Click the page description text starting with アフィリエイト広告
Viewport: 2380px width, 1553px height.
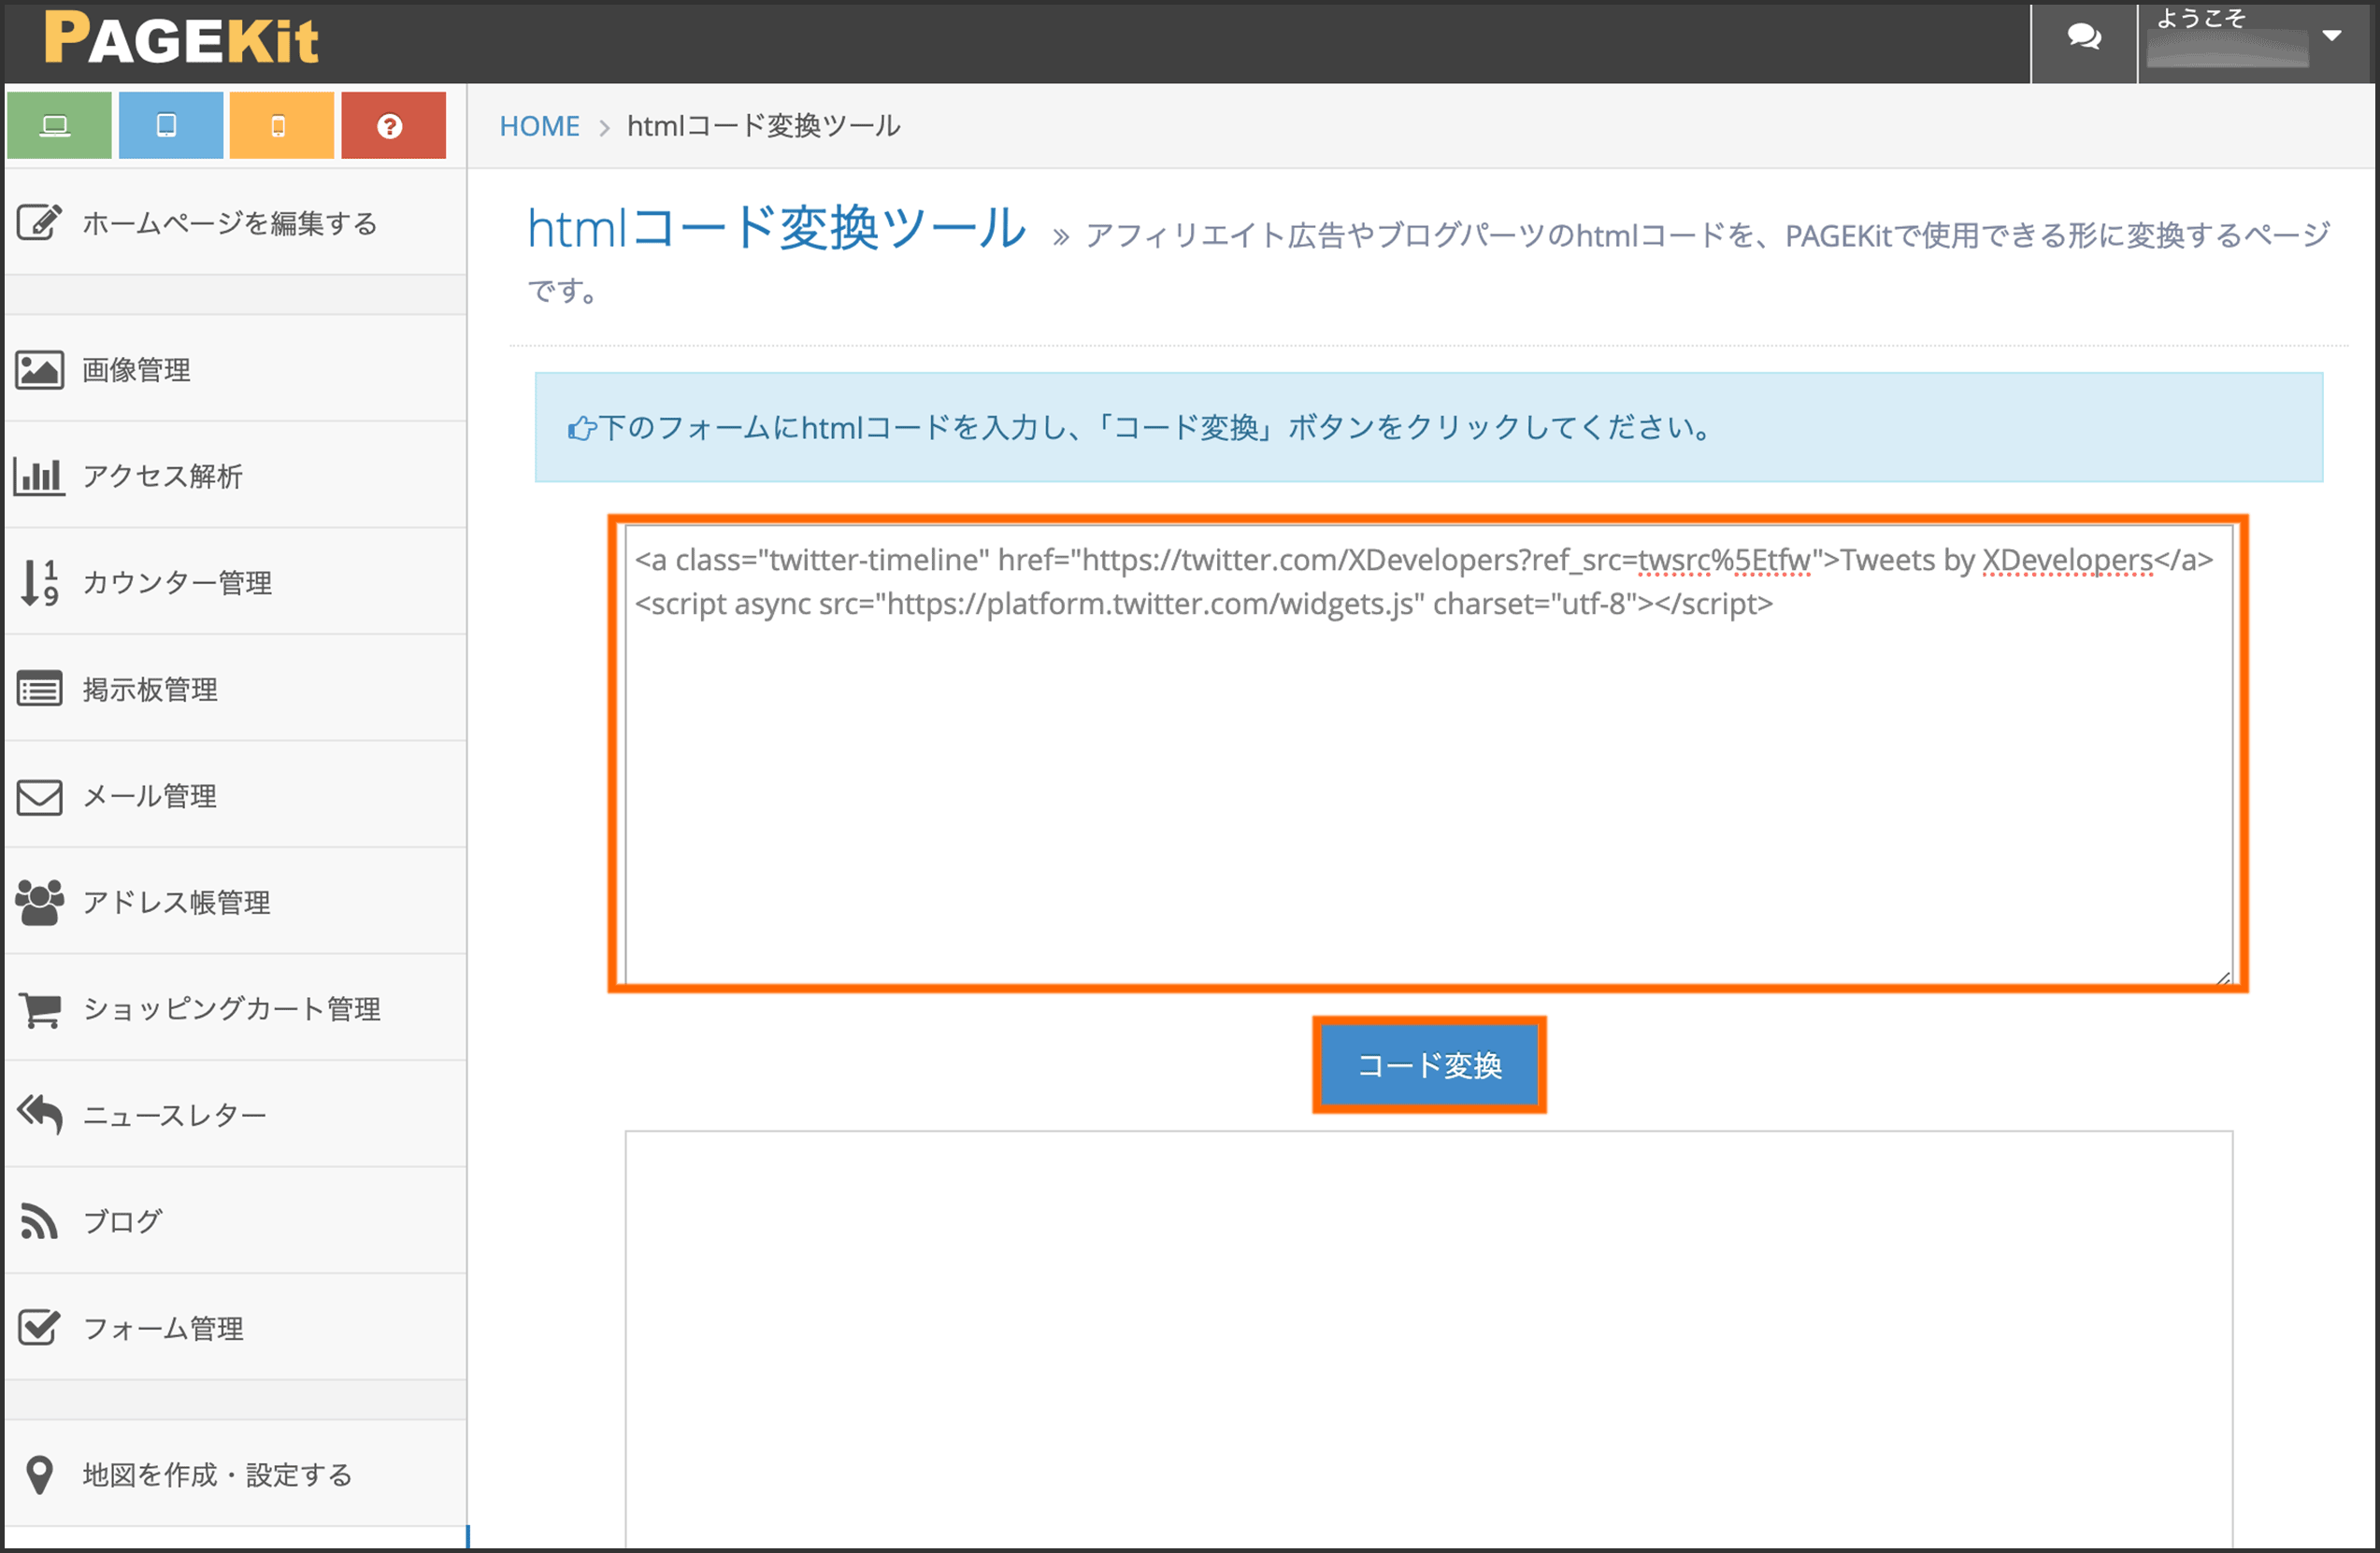pyautogui.click(x=1428, y=262)
